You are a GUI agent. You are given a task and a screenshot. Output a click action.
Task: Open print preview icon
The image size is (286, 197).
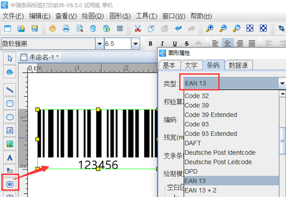(x=80, y=28)
